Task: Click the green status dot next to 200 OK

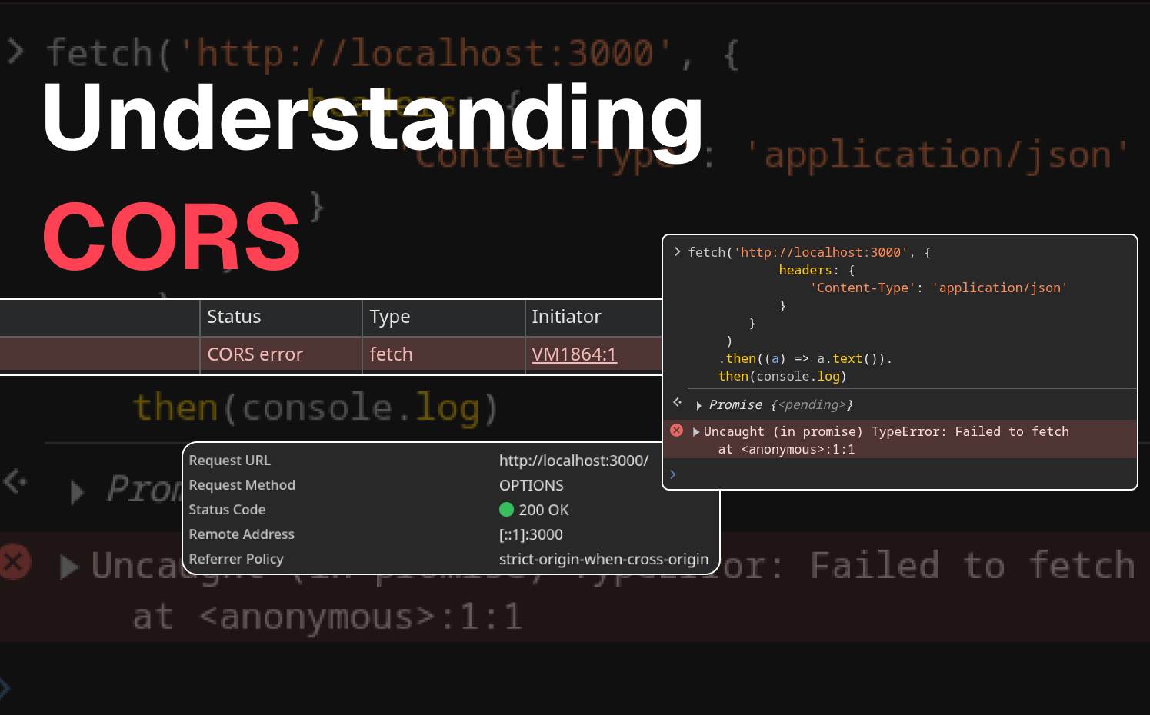Action: tap(507, 510)
